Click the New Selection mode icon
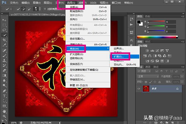 [18, 9]
